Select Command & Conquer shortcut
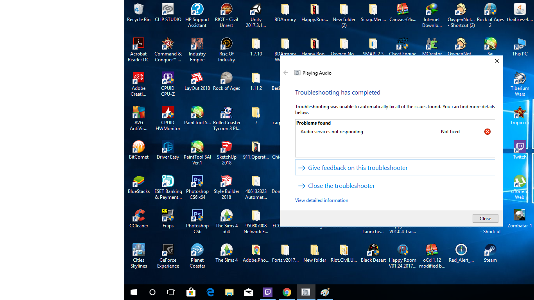 [168, 50]
